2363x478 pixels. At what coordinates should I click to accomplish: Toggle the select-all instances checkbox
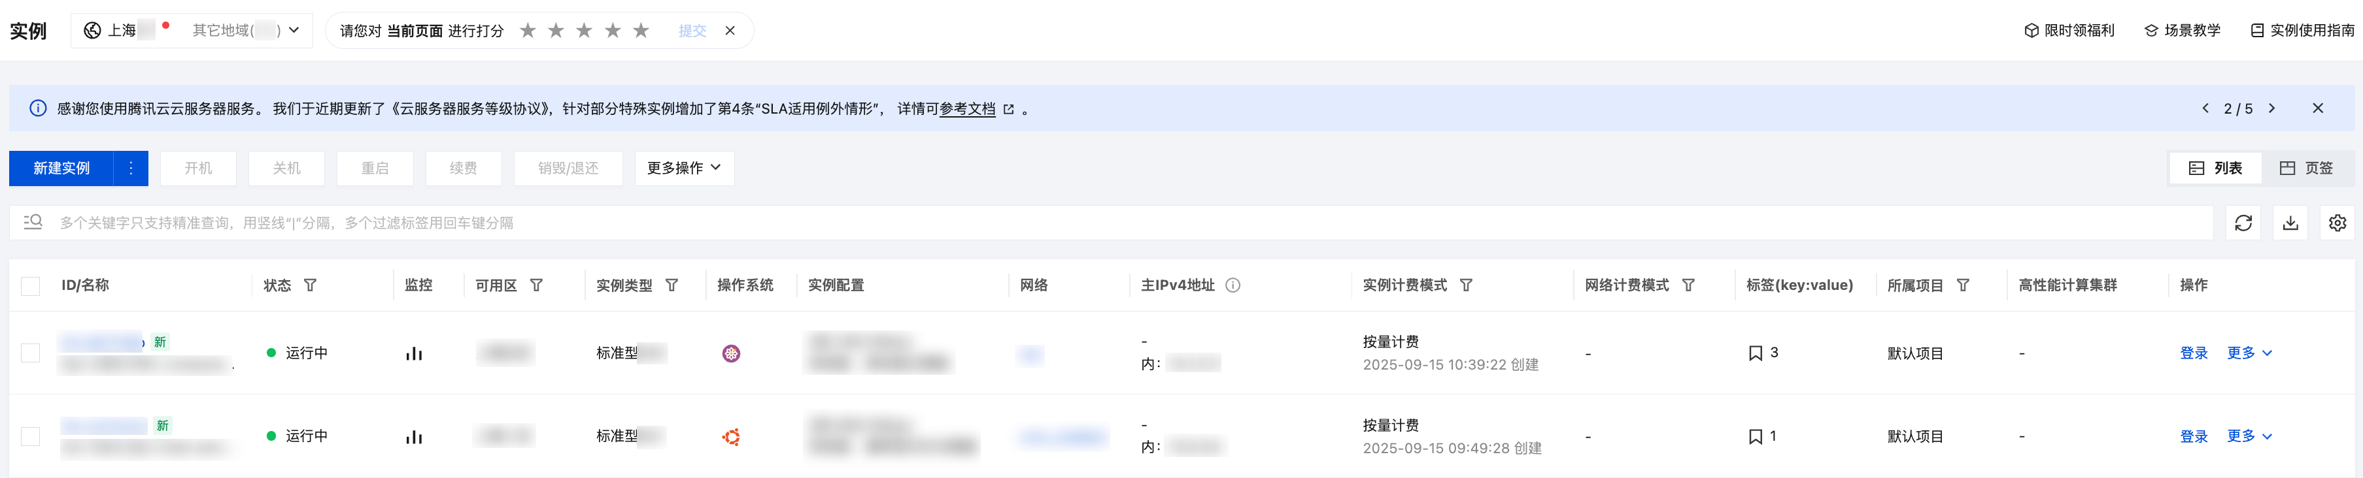[x=30, y=286]
